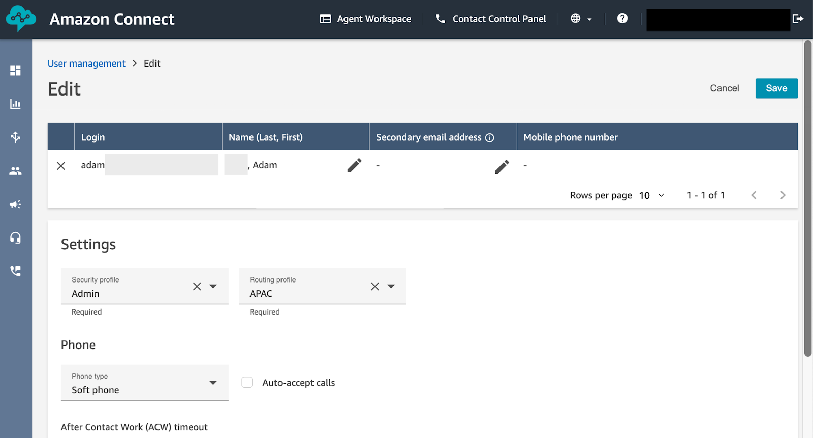Viewport: 813px width, 438px height.
Task: Click the Edit breadcrumb text
Action: click(152, 64)
